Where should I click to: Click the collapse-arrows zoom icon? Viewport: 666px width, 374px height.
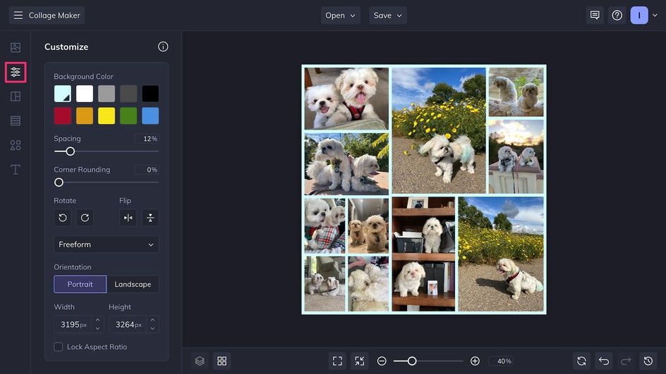(x=359, y=361)
